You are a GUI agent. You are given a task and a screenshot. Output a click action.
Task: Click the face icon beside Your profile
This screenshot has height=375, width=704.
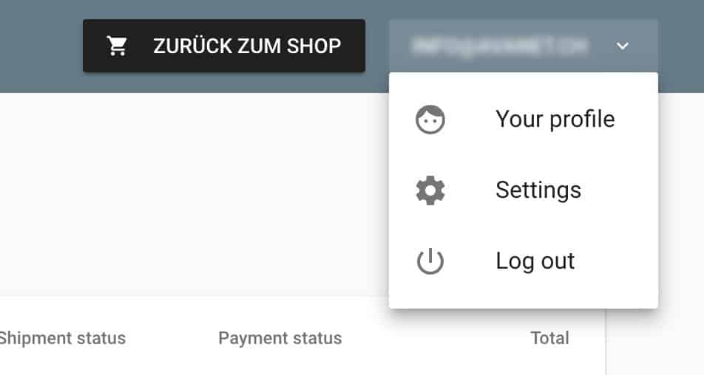point(430,120)
